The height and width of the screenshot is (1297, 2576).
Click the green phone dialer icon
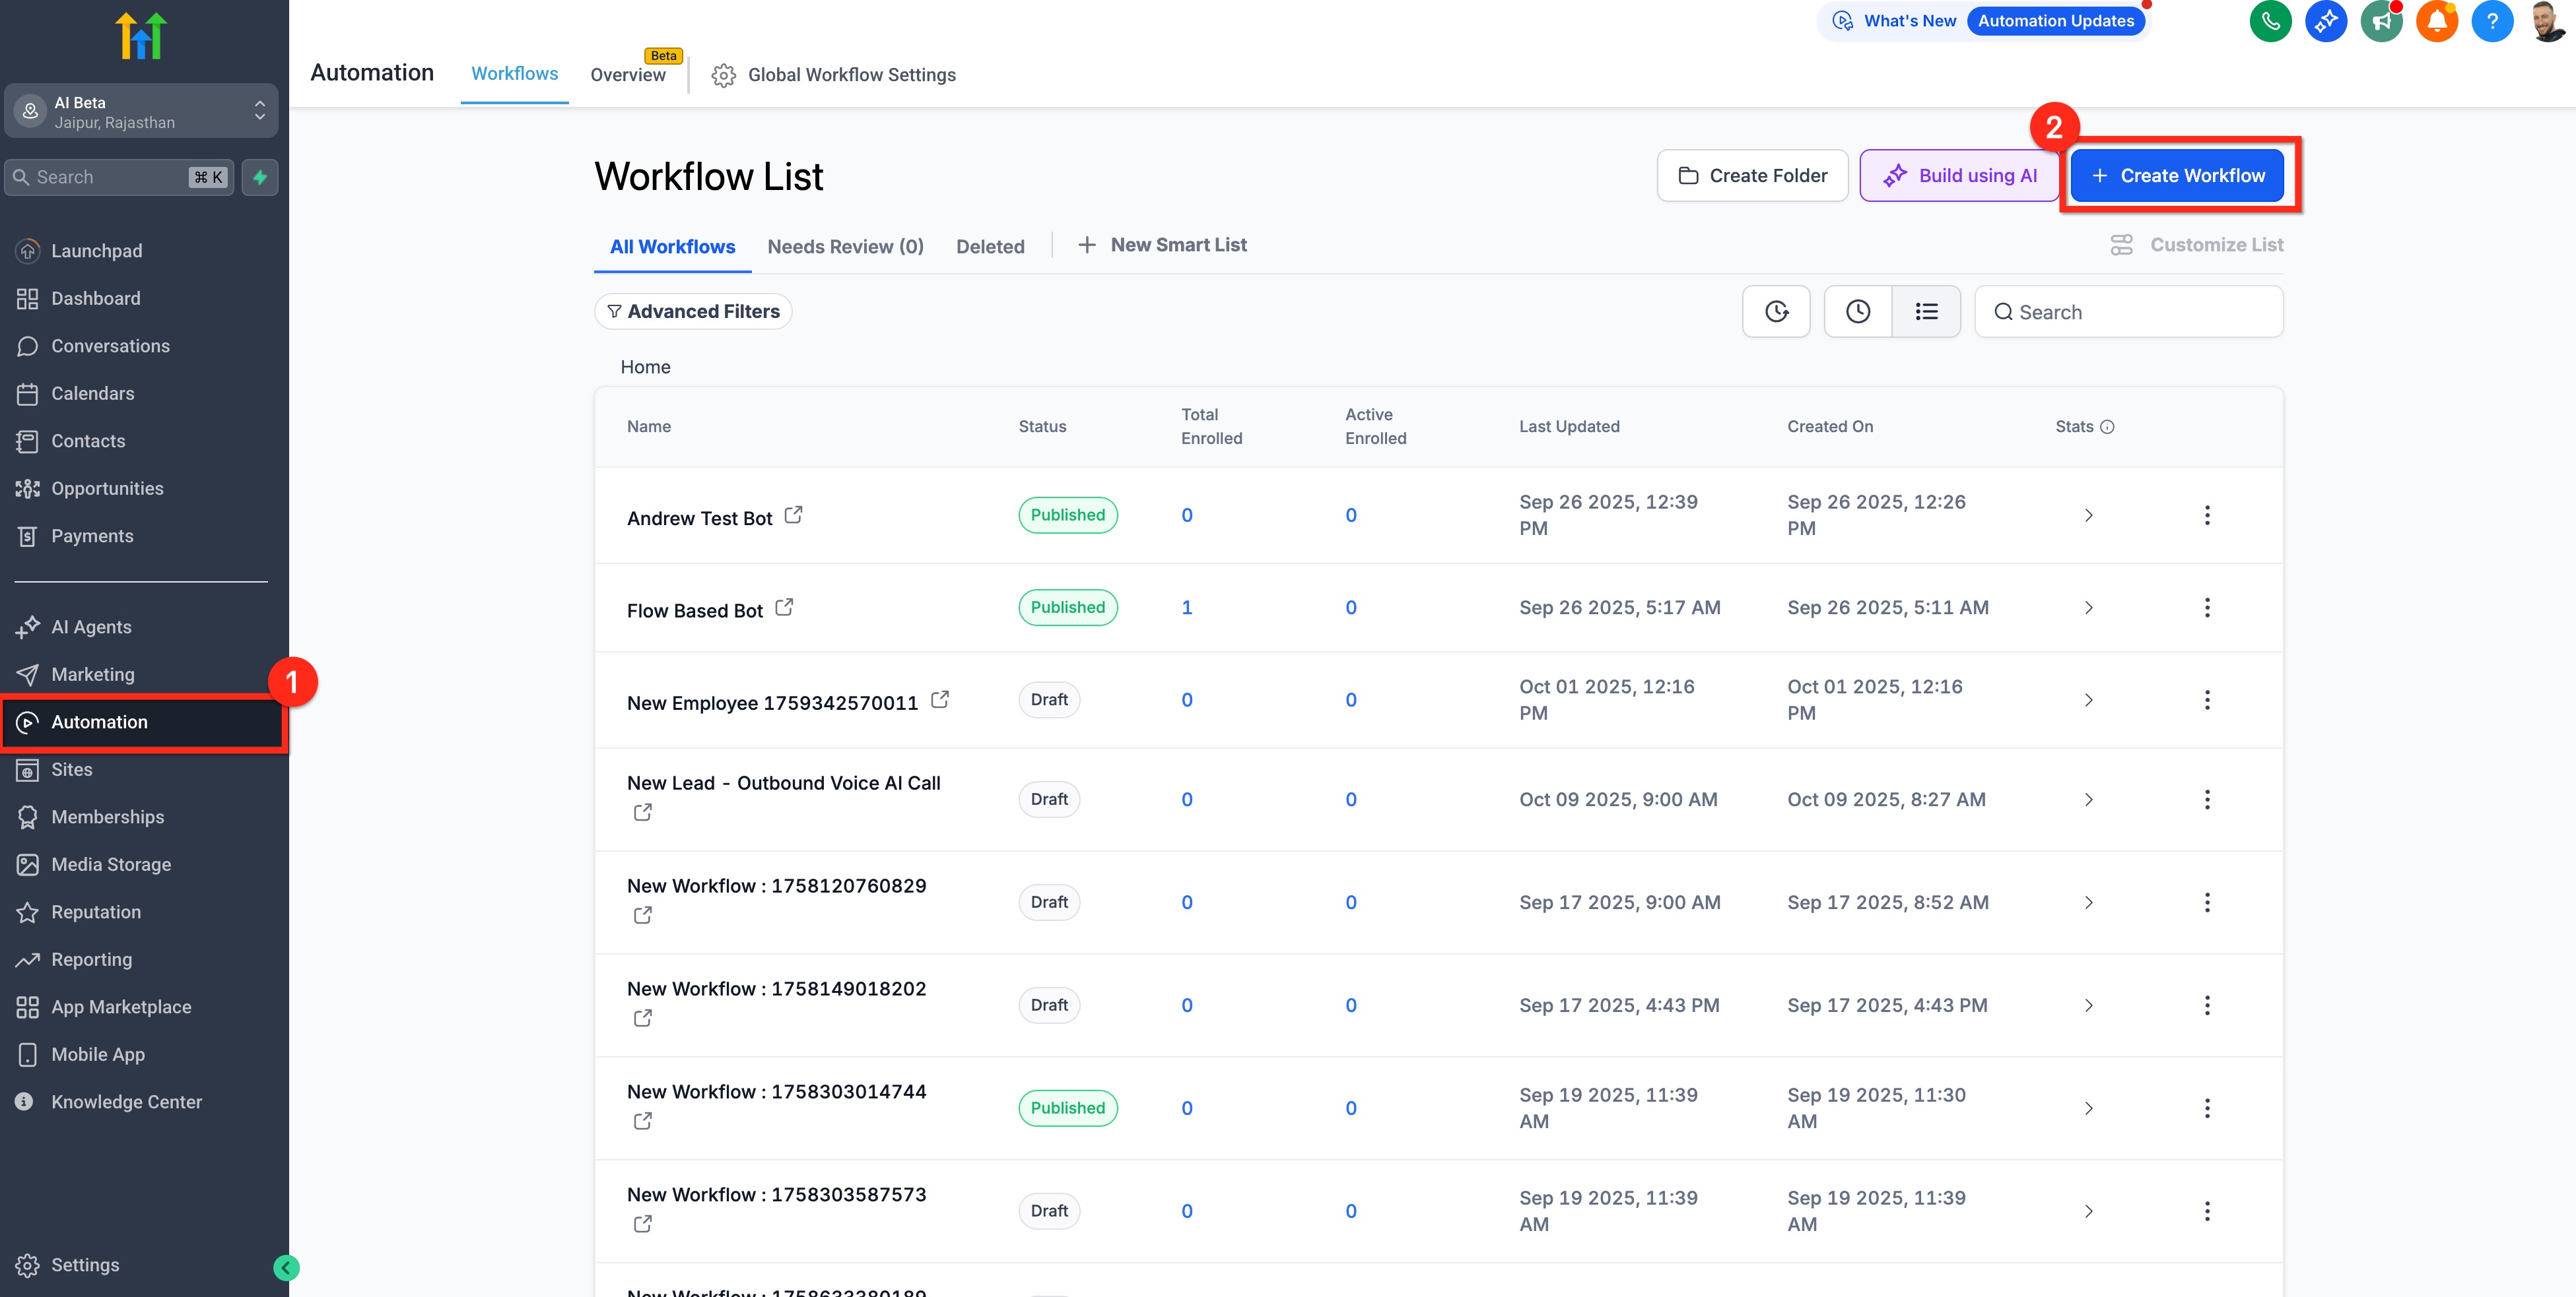(x=2270, y=21)
